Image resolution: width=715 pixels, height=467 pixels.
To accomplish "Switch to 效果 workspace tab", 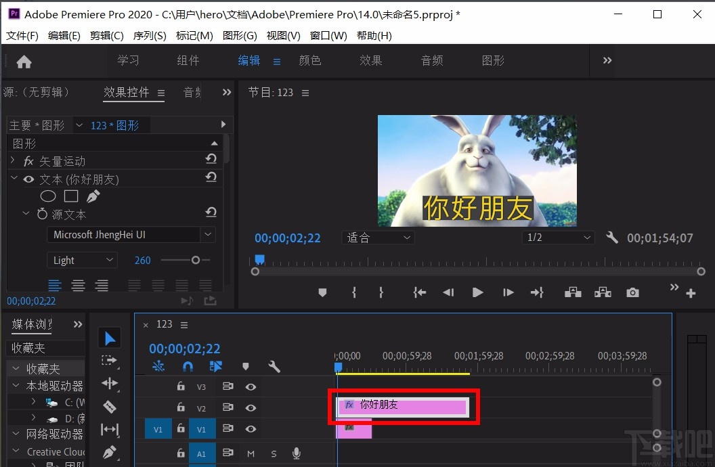I will (371, 61).
